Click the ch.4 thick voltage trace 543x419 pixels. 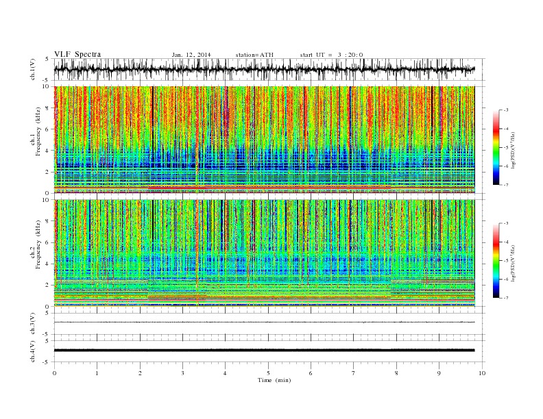(x=264, y=351)
